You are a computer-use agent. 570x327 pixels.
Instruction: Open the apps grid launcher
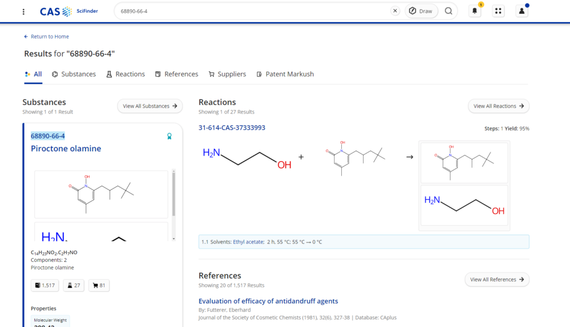click(498, 11)
